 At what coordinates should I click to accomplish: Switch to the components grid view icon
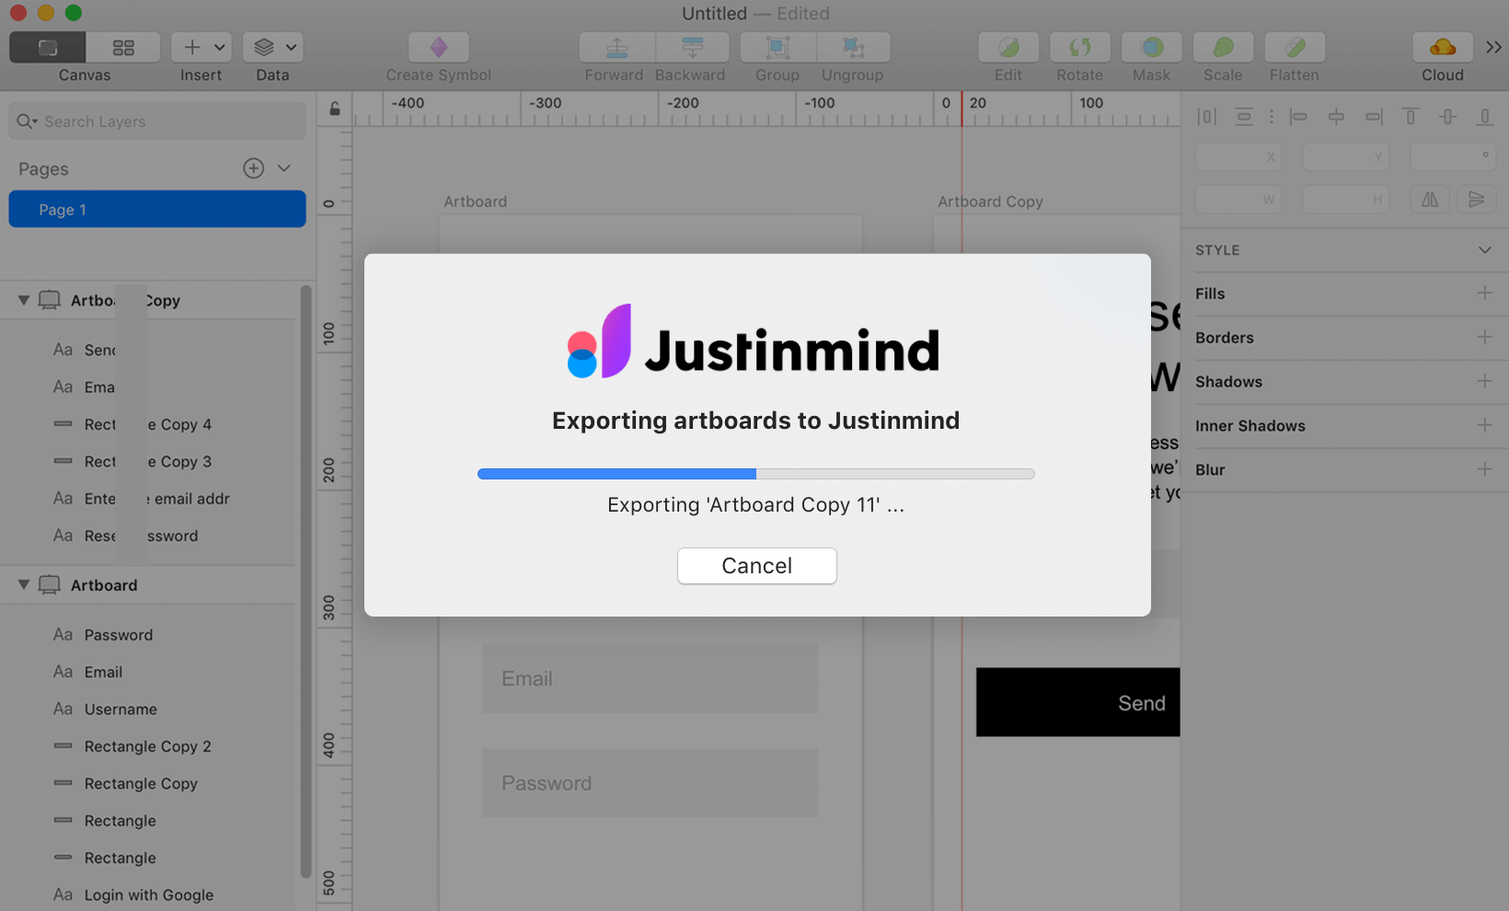click(123, 48)
